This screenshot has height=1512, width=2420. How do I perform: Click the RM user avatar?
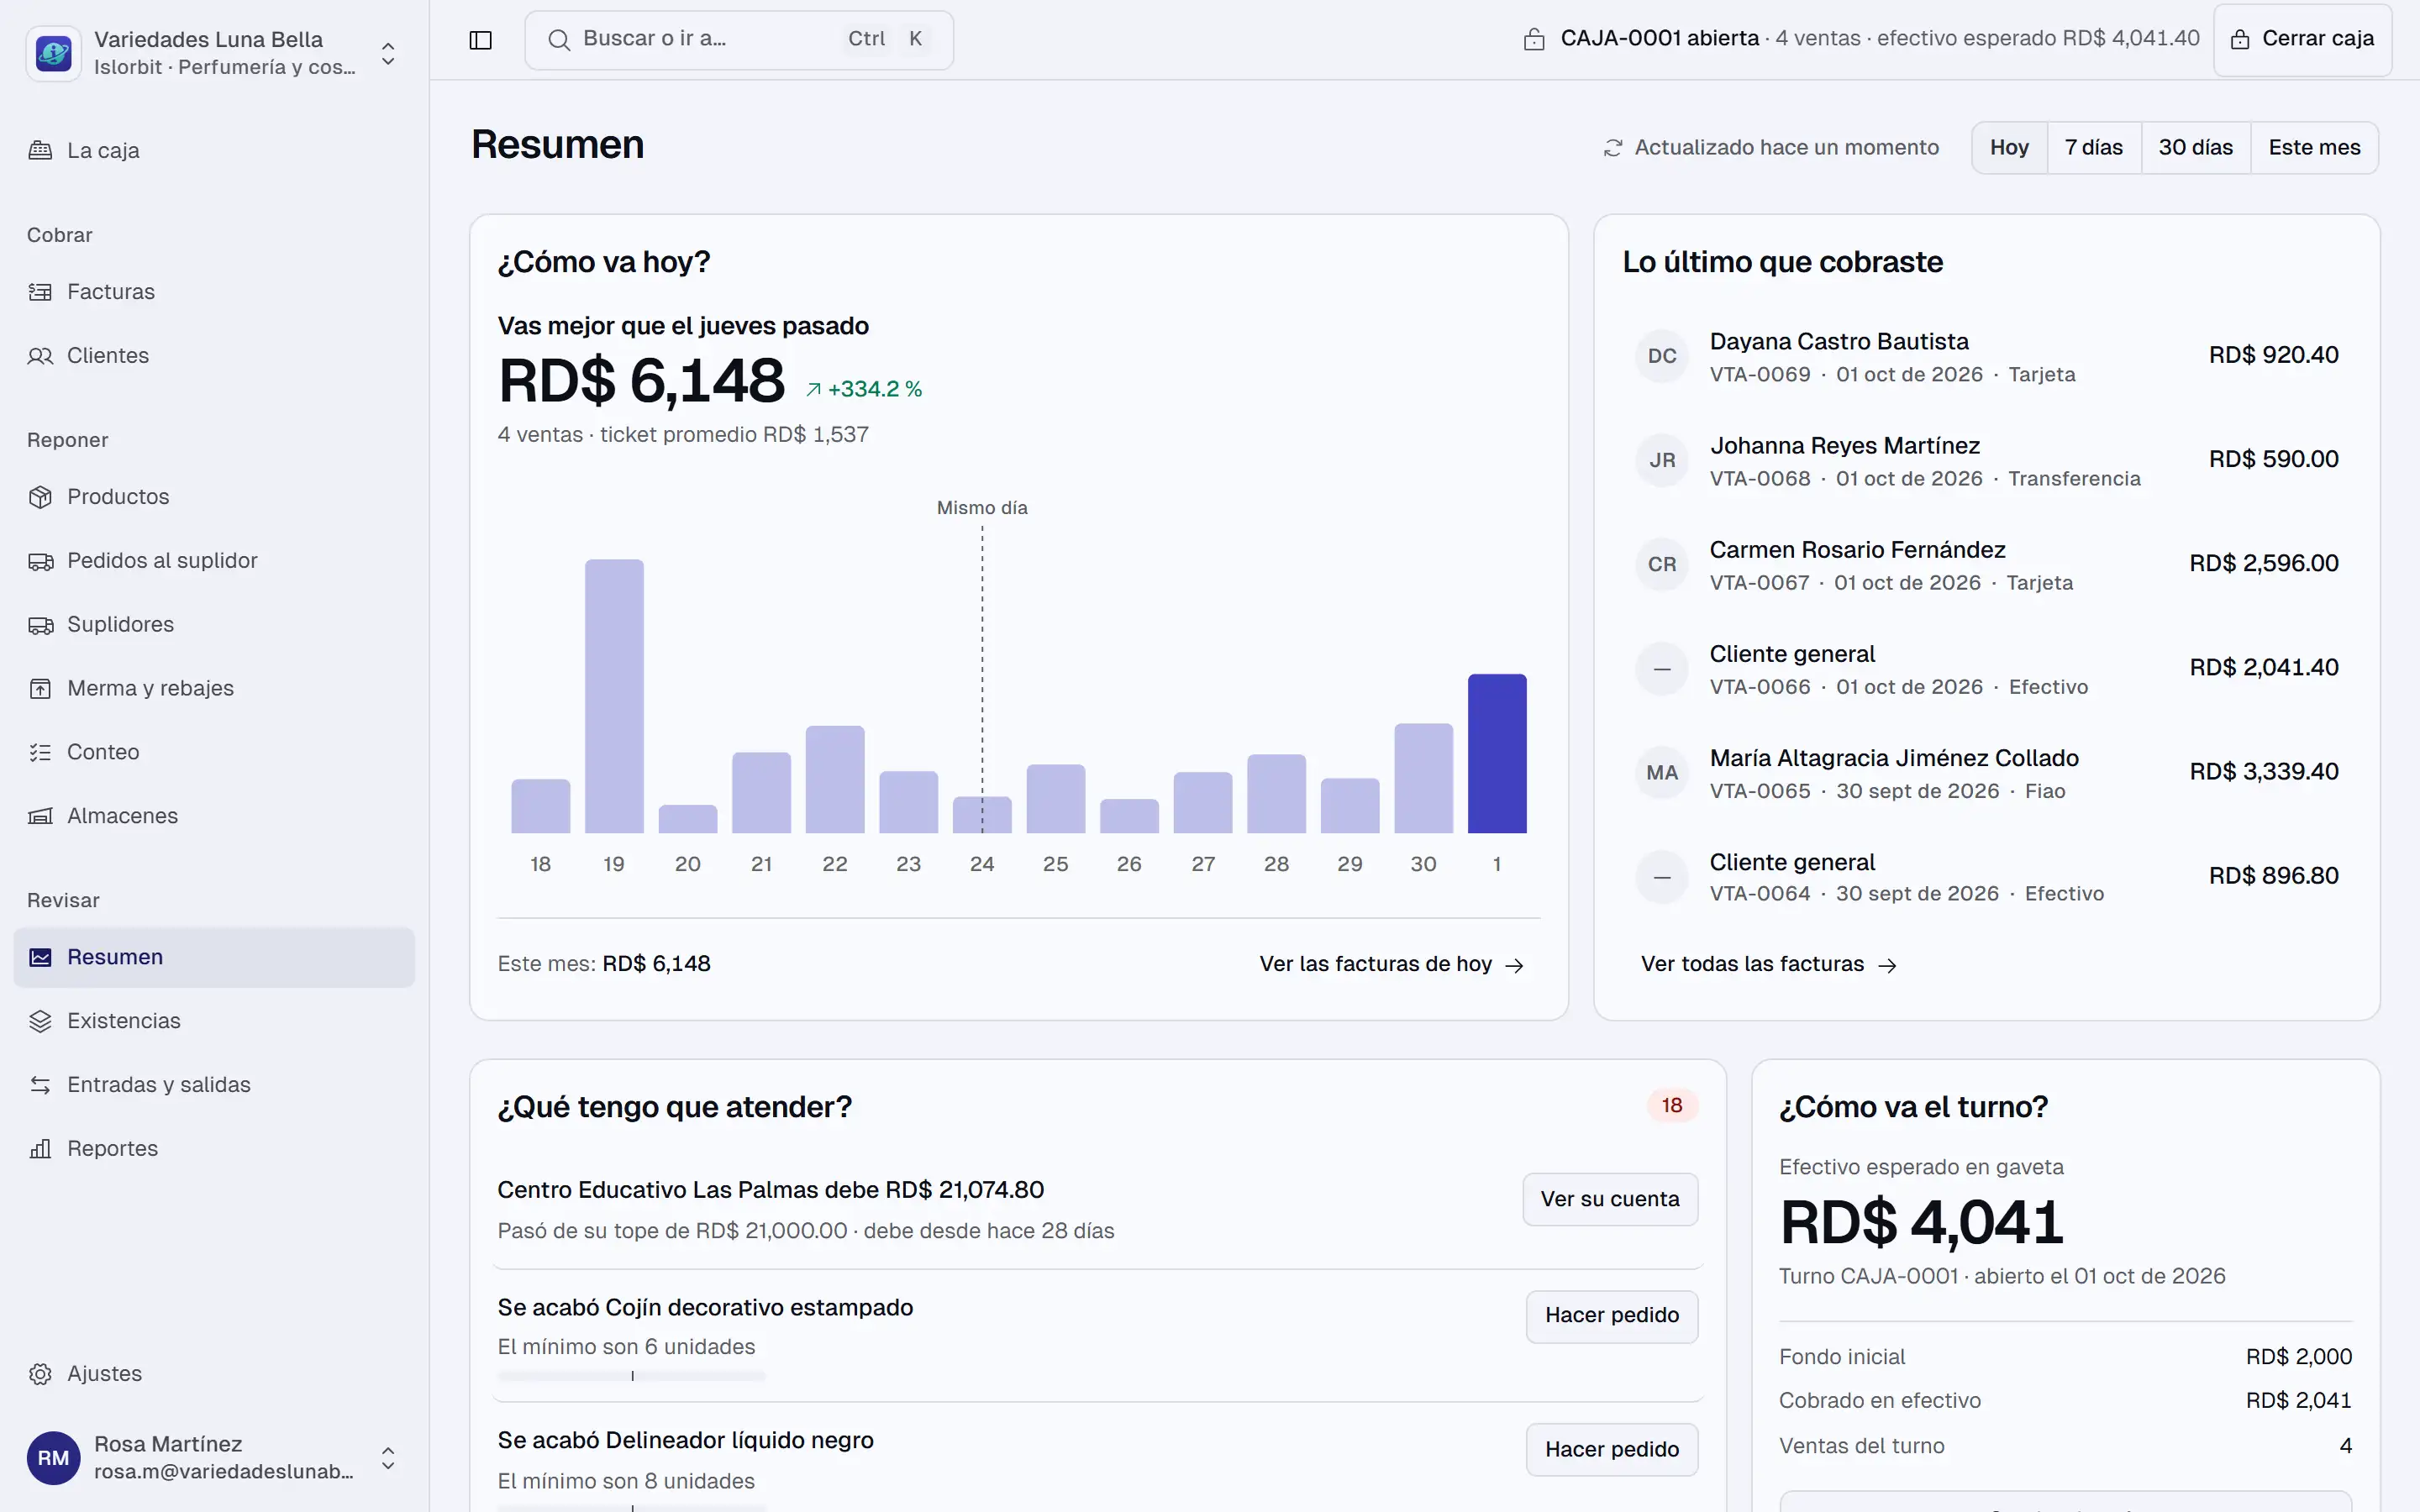point(53,1458)
